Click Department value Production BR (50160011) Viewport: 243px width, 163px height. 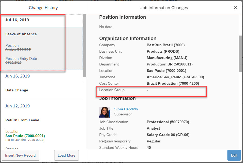pos(170,64)
